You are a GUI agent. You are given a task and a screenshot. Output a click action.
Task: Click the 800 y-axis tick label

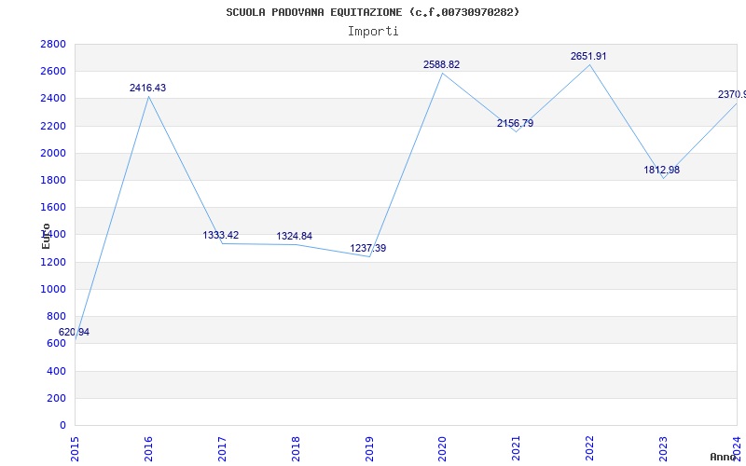coord(56,316)
